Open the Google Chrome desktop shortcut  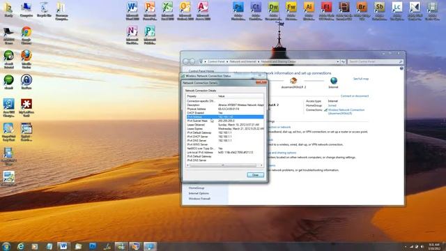(x=26, y=36)
